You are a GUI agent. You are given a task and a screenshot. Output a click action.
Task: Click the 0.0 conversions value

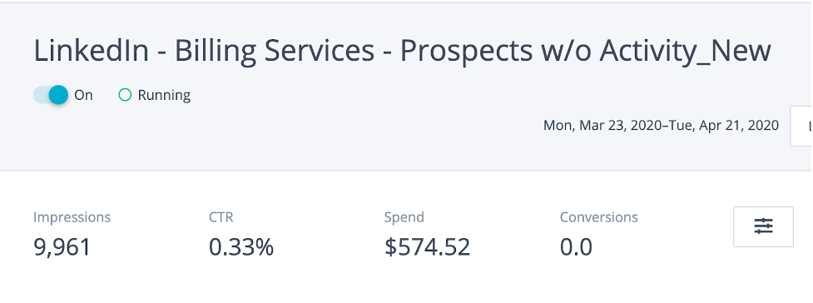(x=576, y=247)
